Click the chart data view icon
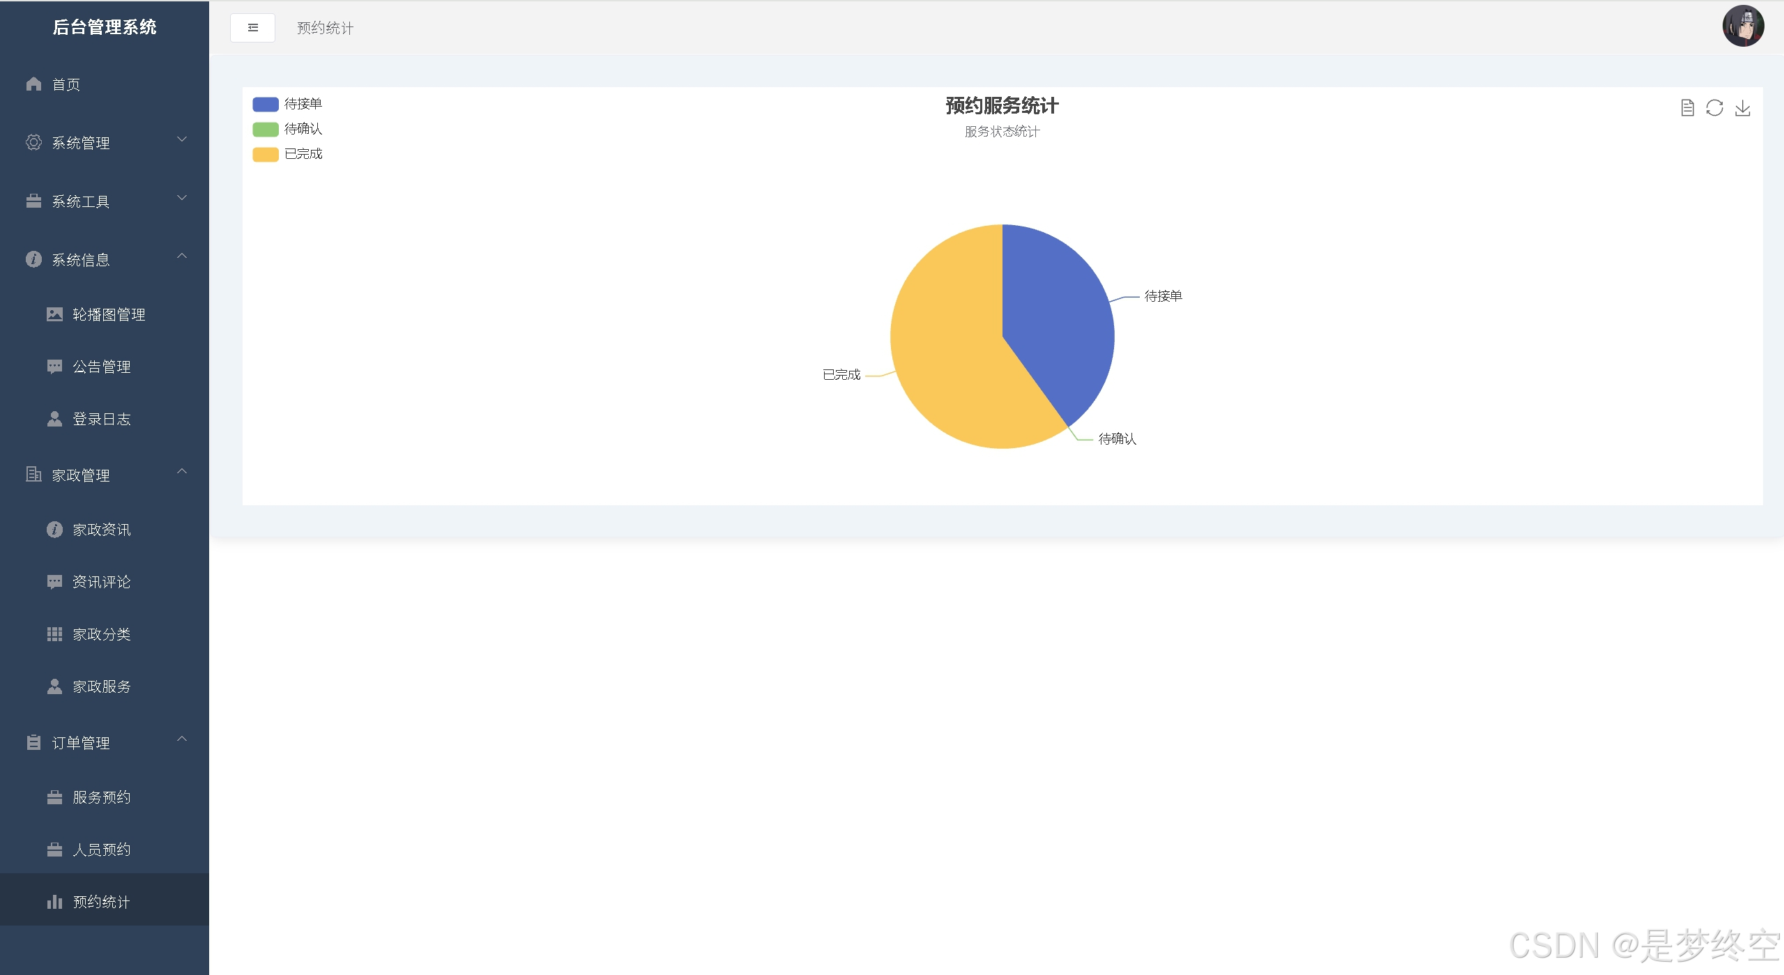The image size is (1784, 975). pos(1687,108)
